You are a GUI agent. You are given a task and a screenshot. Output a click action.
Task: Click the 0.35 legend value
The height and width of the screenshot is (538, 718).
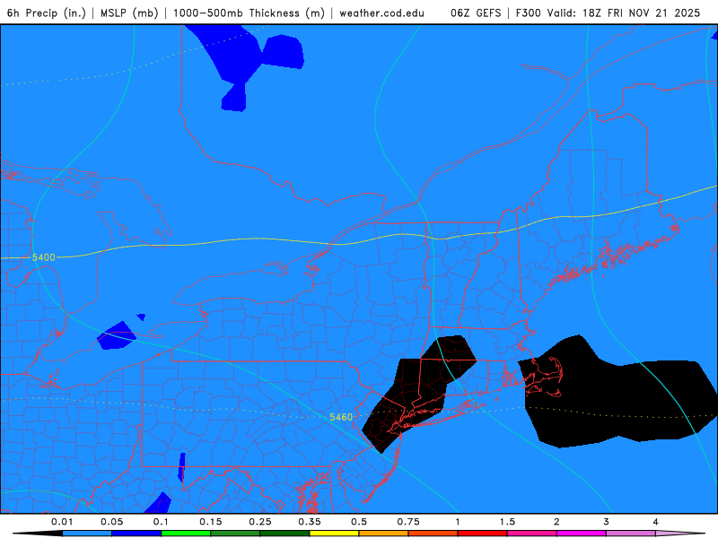(x=310, y=522)
